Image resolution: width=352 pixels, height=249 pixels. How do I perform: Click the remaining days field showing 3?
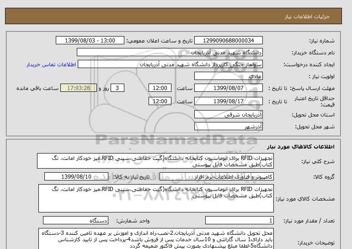pos(117,88)
